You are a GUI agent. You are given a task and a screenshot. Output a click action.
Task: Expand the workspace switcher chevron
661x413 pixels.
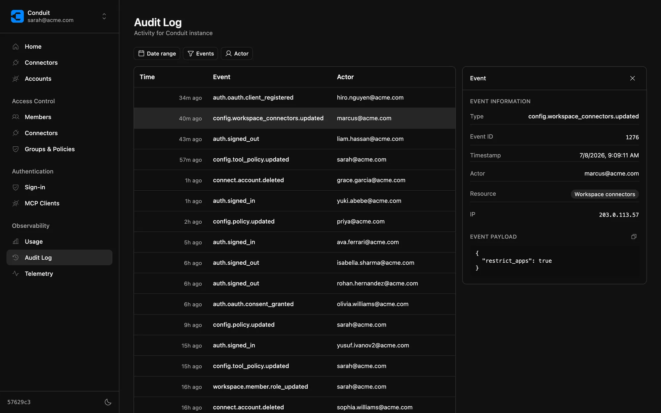point(104,16)
